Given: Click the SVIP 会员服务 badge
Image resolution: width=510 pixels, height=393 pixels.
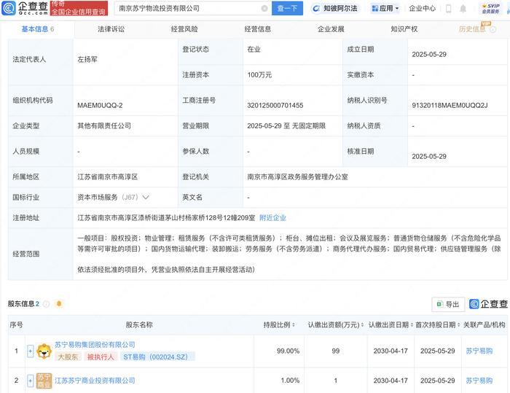Looking at the screenshot, I should [490, 9].
